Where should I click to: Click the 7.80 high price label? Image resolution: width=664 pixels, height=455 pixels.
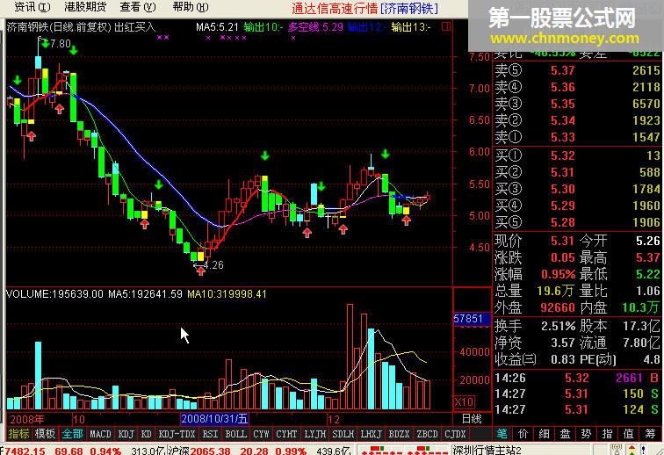[60, 44]
